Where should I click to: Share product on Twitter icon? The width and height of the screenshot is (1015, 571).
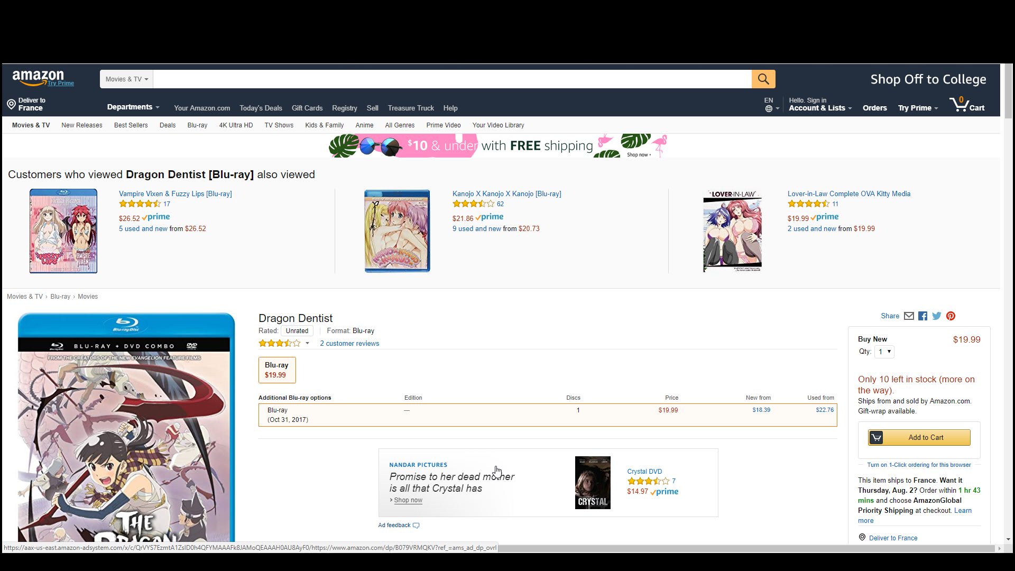click(x=936, y=316)
